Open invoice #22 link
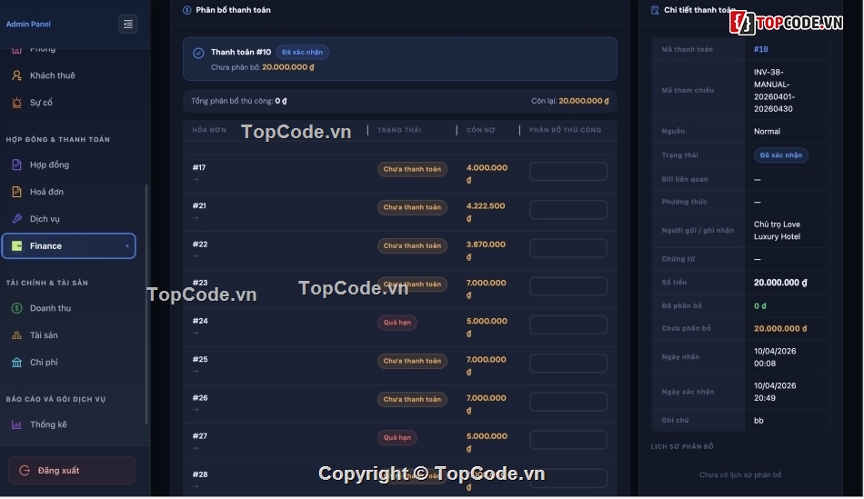Image resolution: width=864 pixels, height=499 pixels. point(199,245)
